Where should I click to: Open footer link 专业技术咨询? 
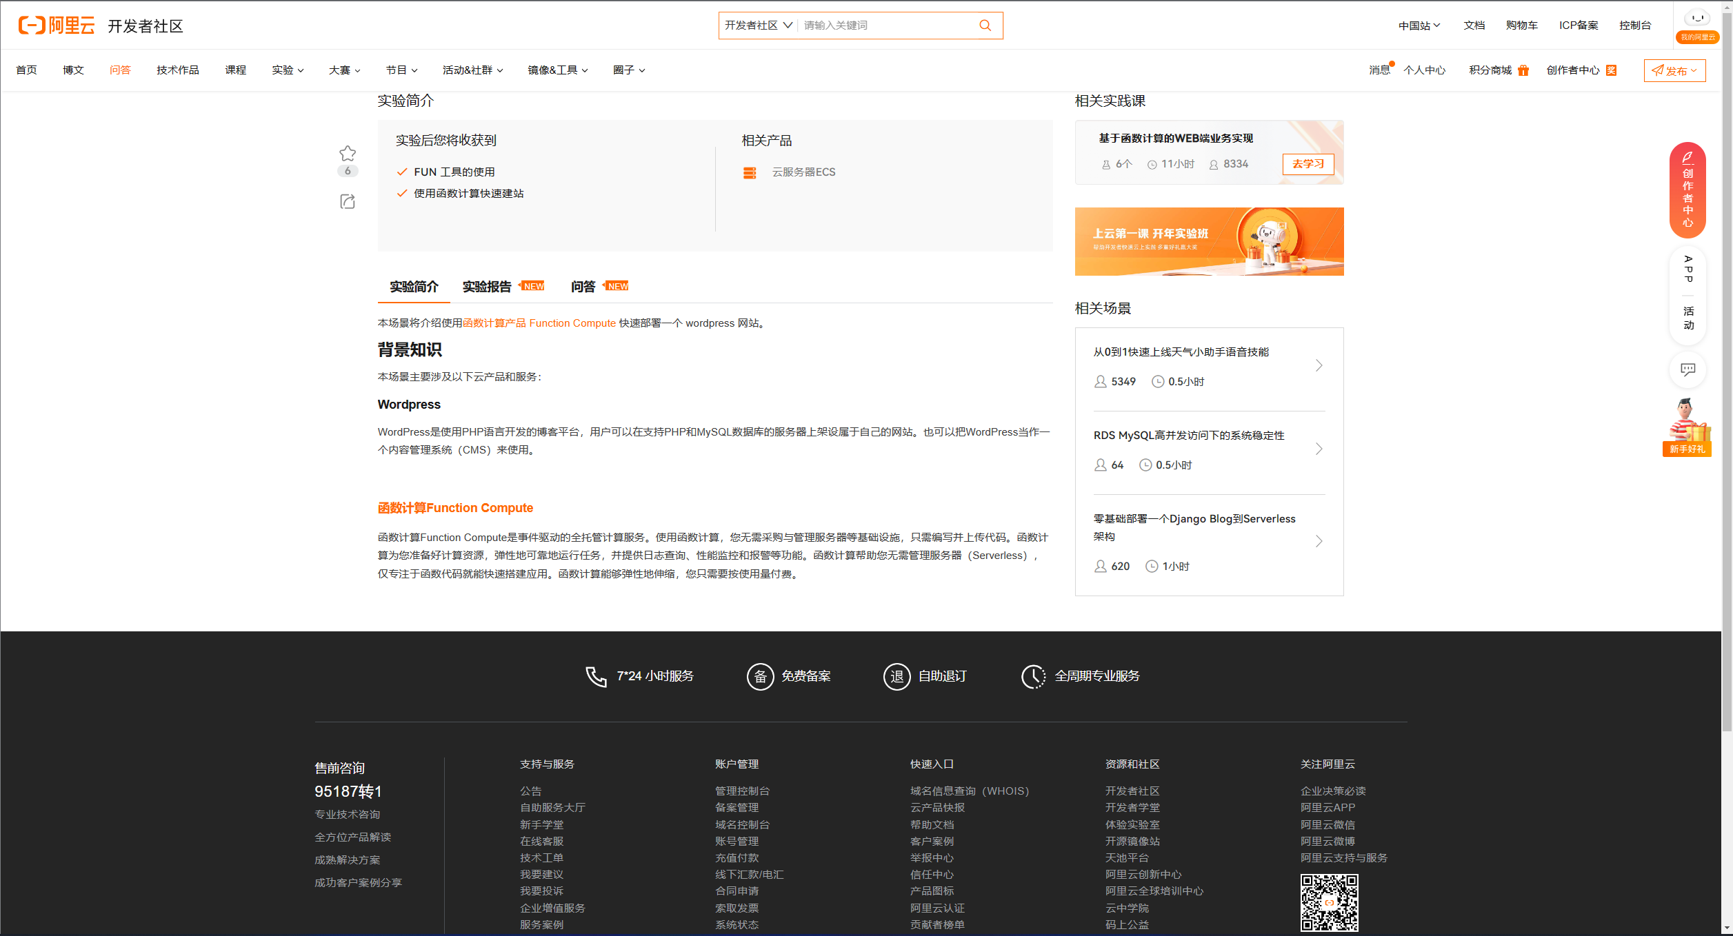tap(347, 815)
